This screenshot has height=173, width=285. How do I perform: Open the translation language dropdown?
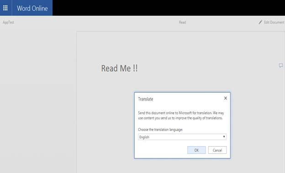click(x=182, y=137)
